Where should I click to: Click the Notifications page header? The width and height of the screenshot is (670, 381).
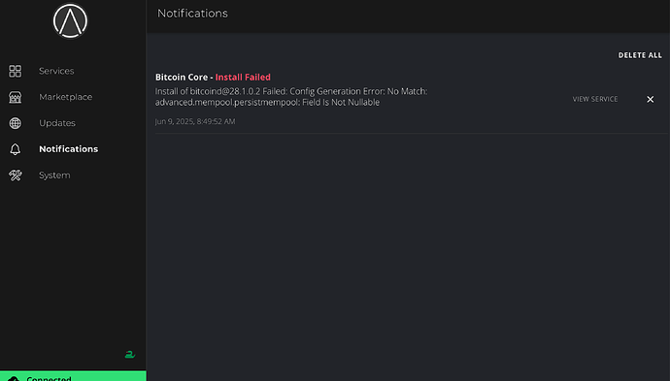pos(192,14)
